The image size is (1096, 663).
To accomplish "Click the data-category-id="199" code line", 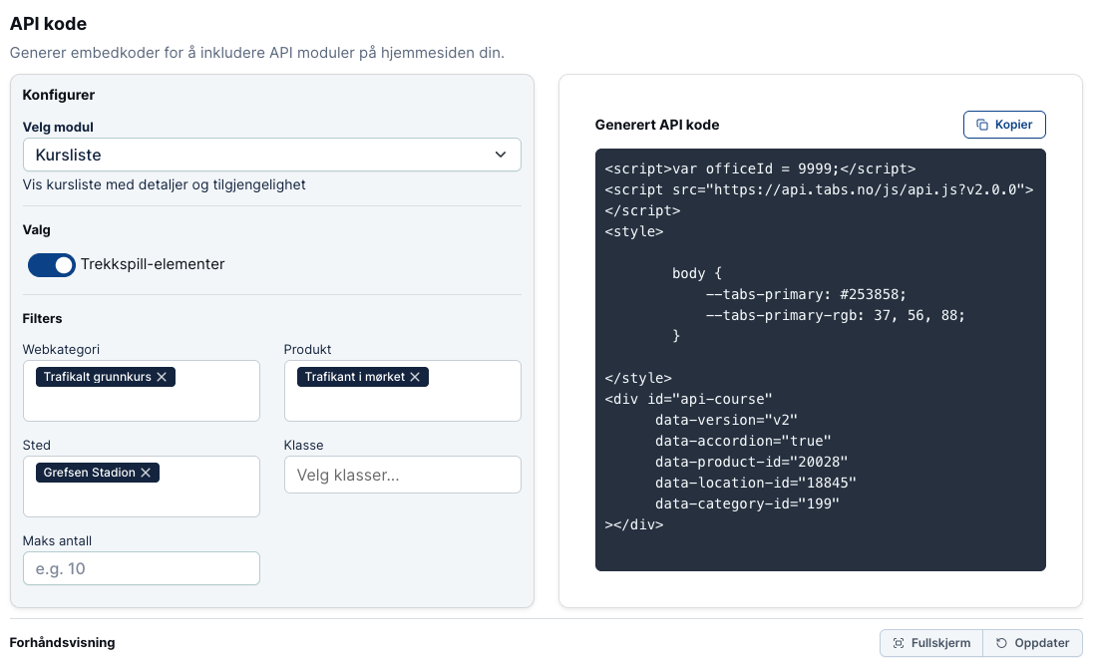I will (x=747, y=503).
